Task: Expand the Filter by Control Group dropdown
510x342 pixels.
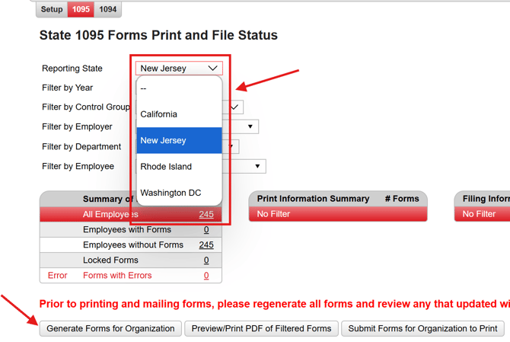Action: (234, 107)
